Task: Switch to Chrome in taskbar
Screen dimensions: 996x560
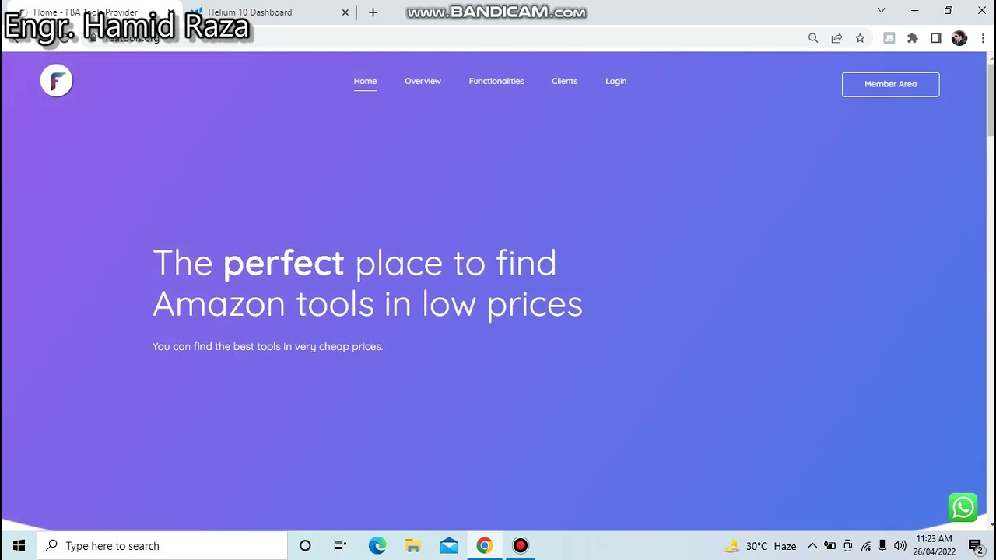Action: tap(485, 546)
